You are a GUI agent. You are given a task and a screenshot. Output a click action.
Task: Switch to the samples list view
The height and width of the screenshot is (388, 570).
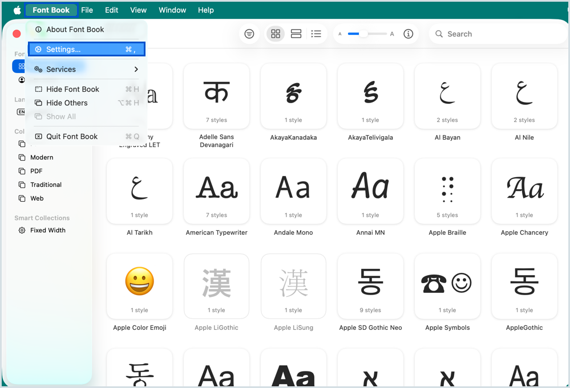(296, 34)
